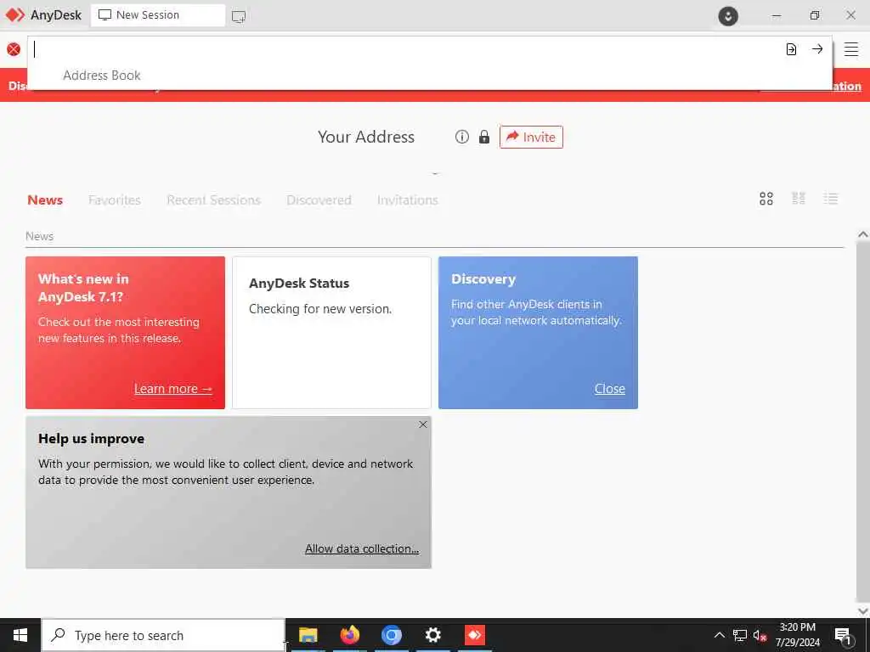Image resolution: width=870 pixels, height=652 pixels.
Task: Click into the remote address input field
Action: pyautogui.click(x=405, y=49)
